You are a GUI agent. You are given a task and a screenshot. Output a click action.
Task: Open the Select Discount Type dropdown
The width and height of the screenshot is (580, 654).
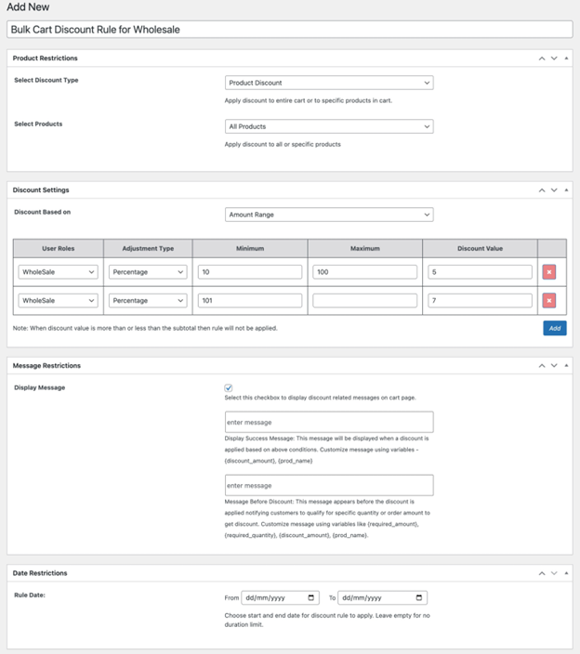tap(329, 83)
